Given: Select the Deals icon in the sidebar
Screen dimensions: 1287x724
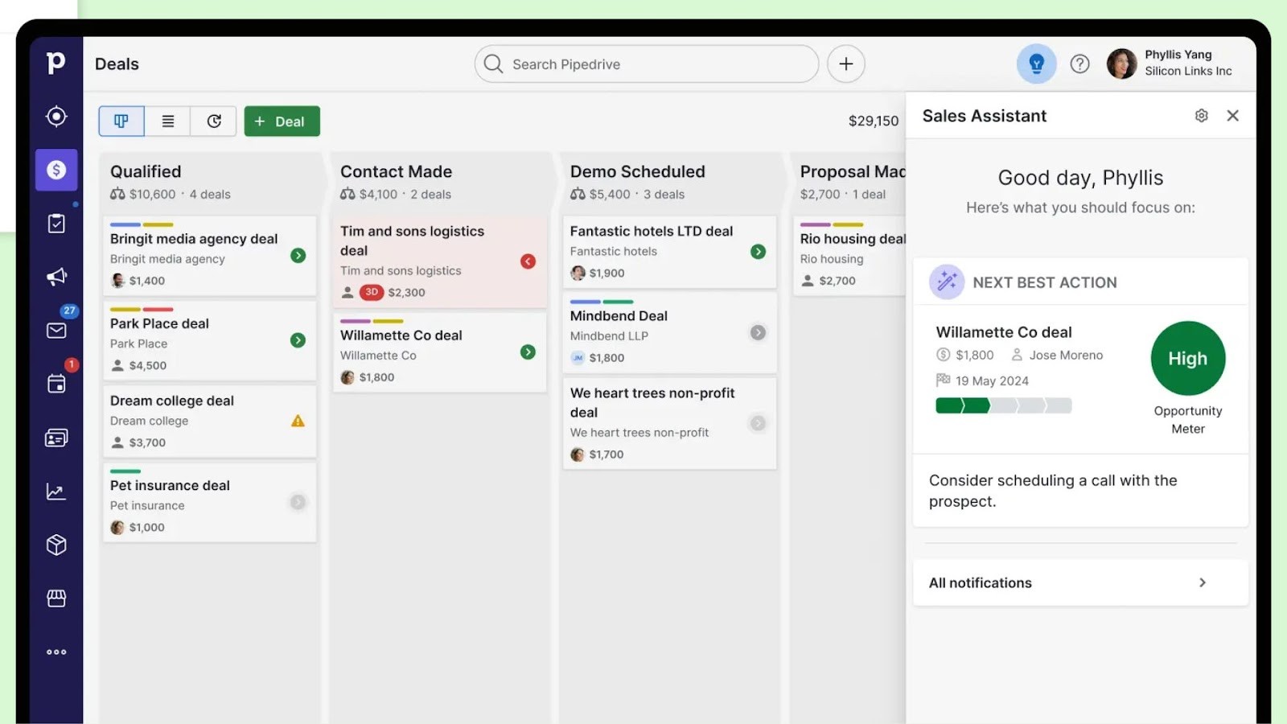Looking at the screenshot, I should [x=56, y=170].
